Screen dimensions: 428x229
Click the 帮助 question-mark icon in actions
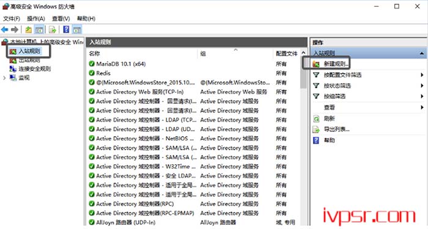(x=316, y=140)
